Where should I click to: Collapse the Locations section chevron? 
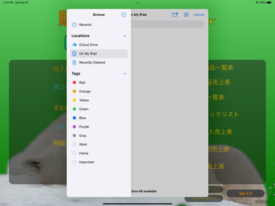(125, 36)
